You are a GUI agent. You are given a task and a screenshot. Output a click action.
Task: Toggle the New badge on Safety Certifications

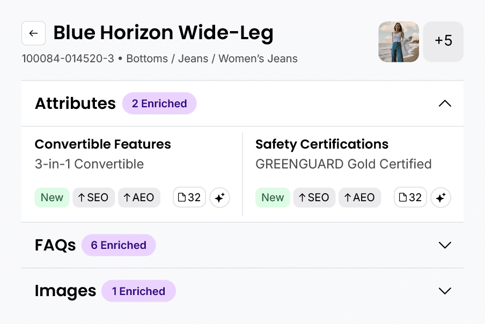[273, 197]
